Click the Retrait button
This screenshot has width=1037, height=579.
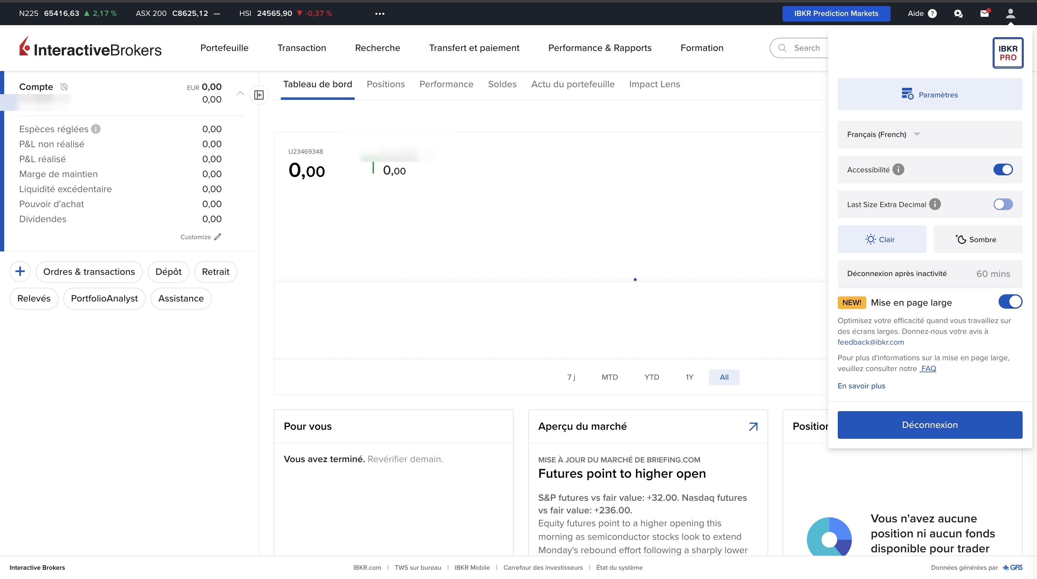[x=215, y=272]
